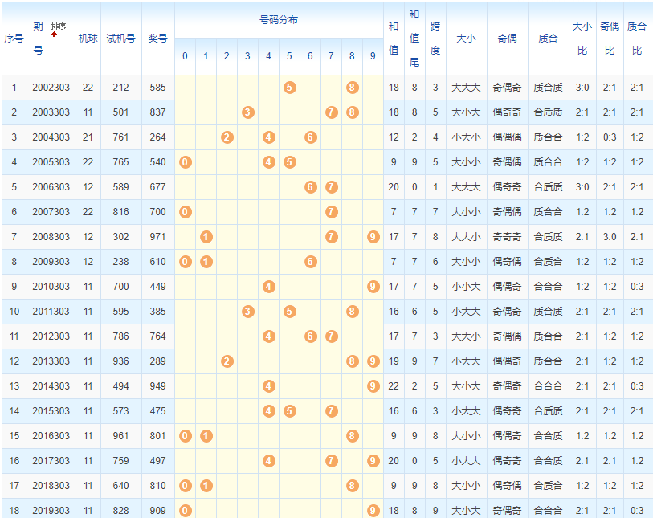Click the 机球 column header
Screen dimensions: 653x518
coord(88,39)
